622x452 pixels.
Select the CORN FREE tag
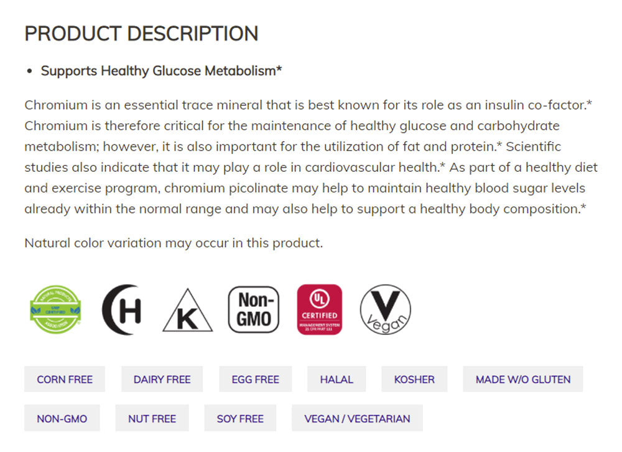[65, 379]
